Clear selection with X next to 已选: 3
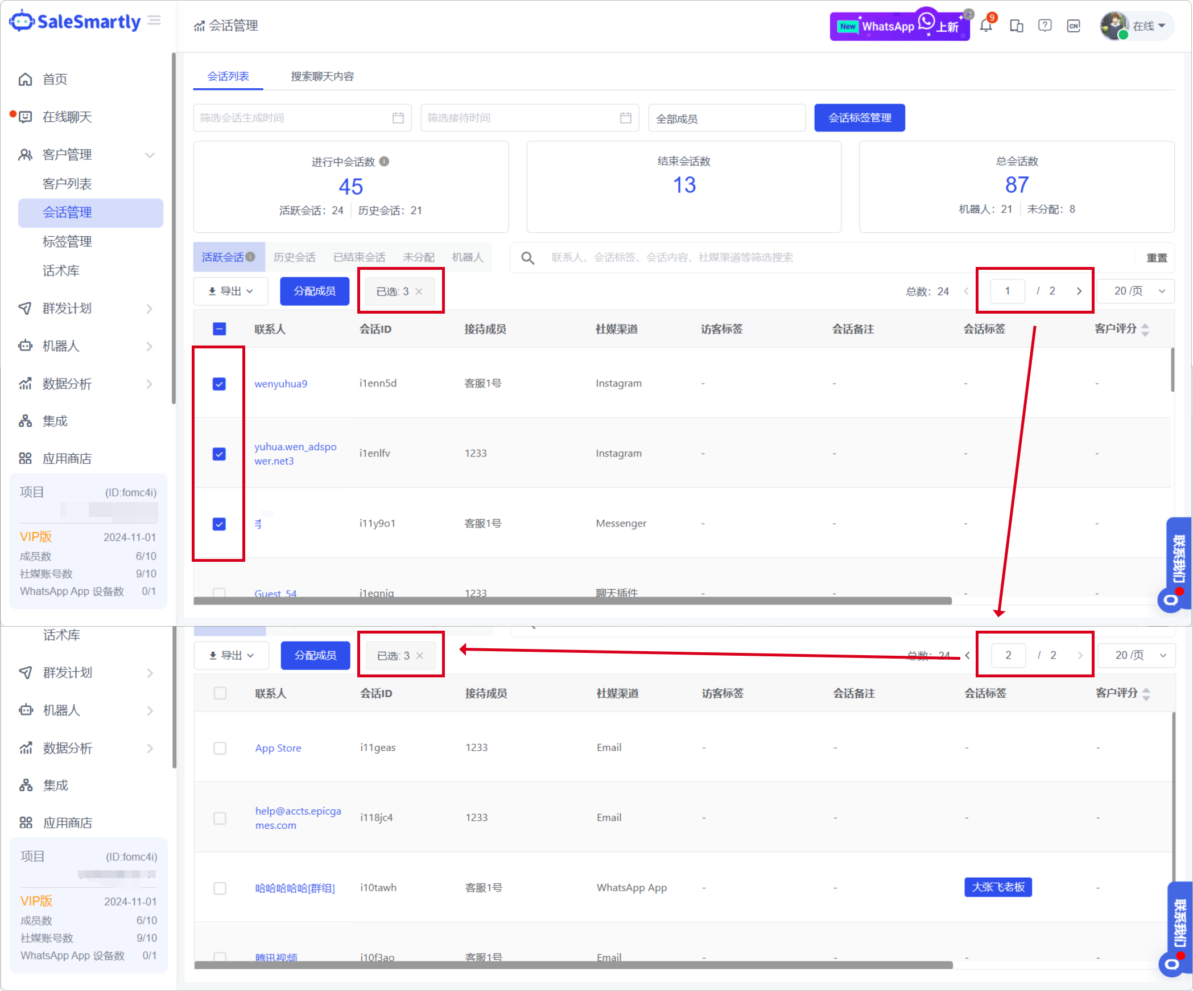 (419, 291)
